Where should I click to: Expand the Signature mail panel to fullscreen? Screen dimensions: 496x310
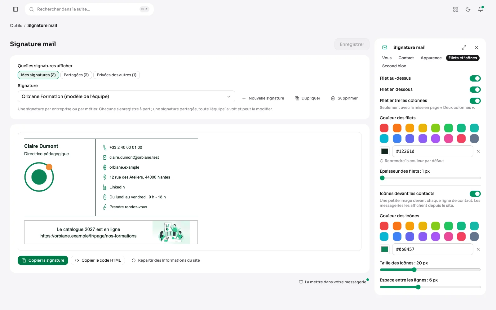click(x=464, y=47)
